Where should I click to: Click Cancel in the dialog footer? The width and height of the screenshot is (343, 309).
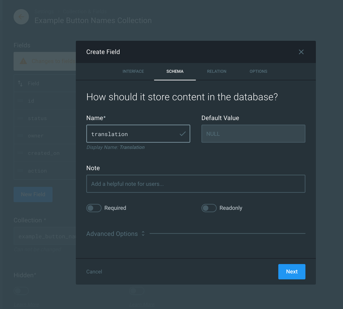click(x=94, y=271)
